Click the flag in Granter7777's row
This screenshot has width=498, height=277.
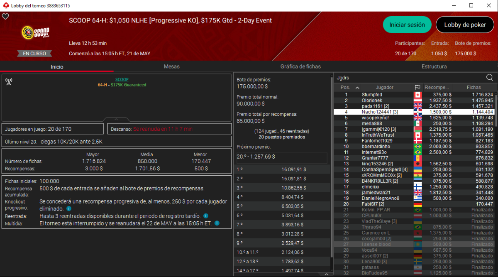coord(417,158)
